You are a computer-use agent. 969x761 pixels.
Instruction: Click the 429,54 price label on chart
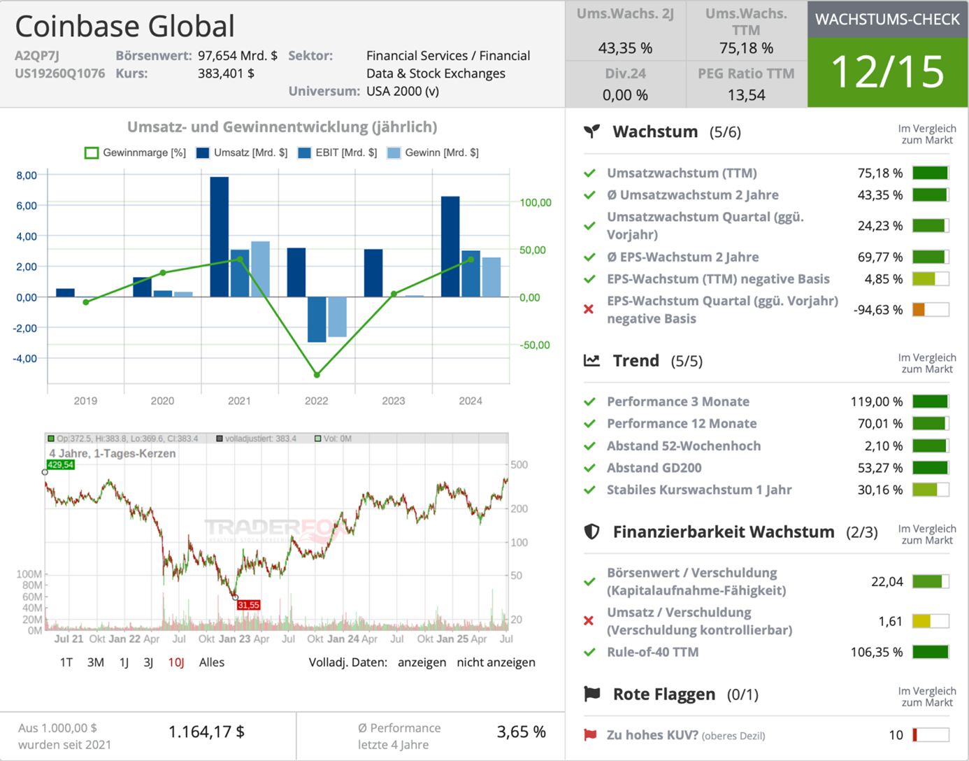(61, 464)
